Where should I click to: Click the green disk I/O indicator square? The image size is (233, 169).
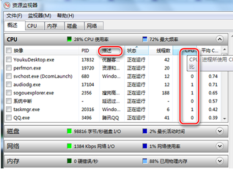tap(69, 131)
